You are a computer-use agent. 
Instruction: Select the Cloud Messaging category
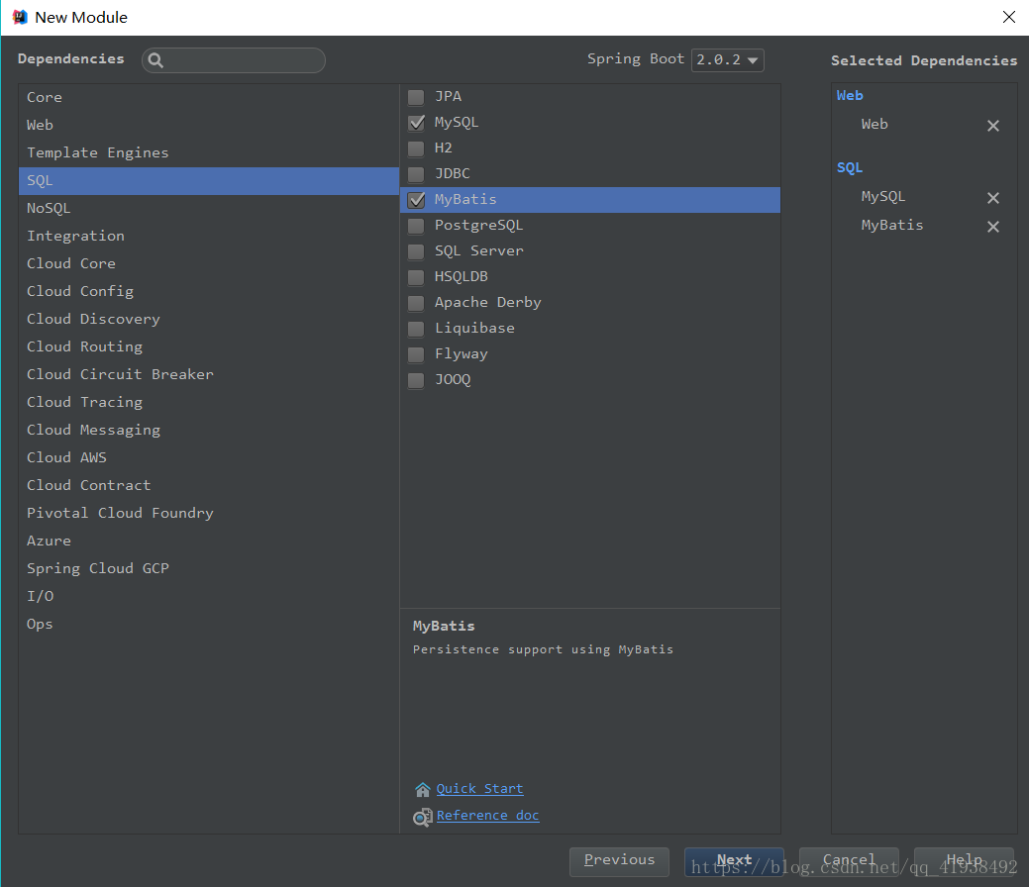(x=209, y=430)
